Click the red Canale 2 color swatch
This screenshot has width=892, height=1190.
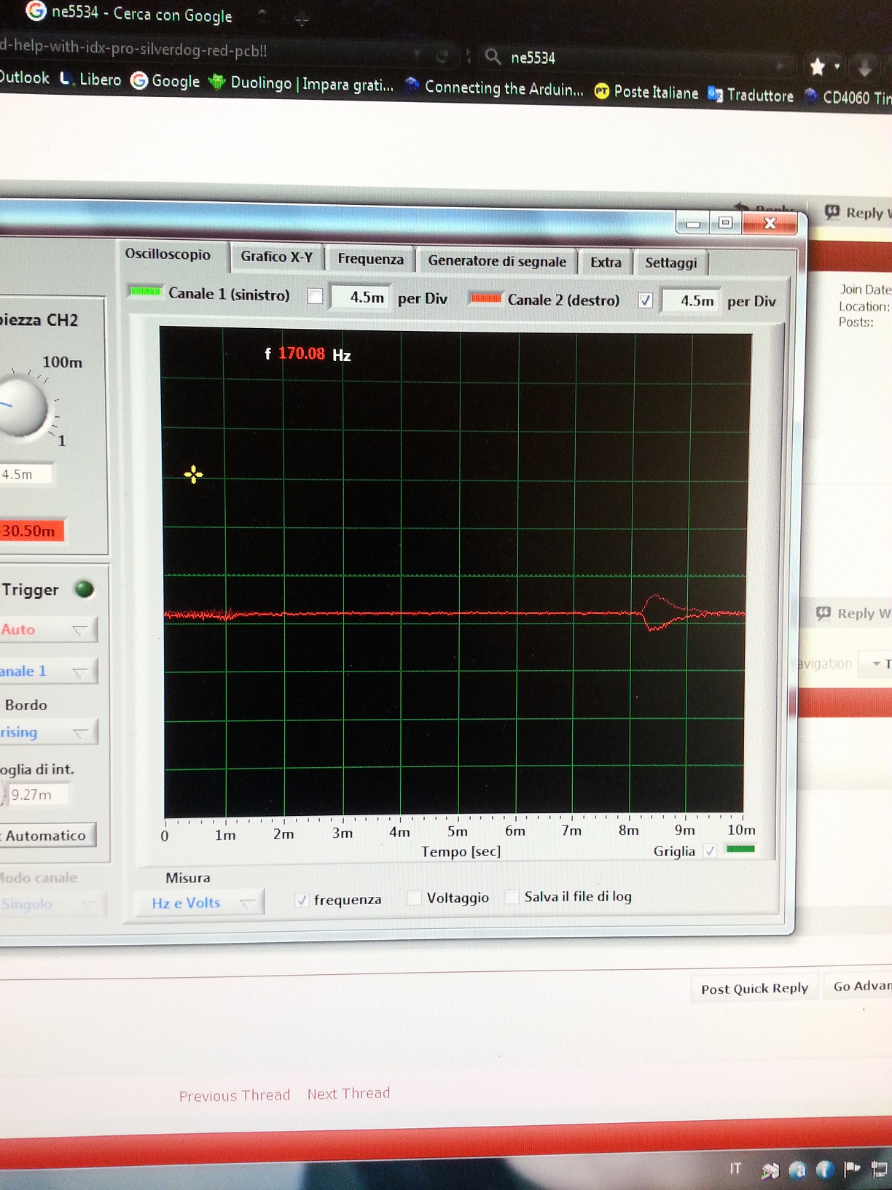(x=485, y=297)
